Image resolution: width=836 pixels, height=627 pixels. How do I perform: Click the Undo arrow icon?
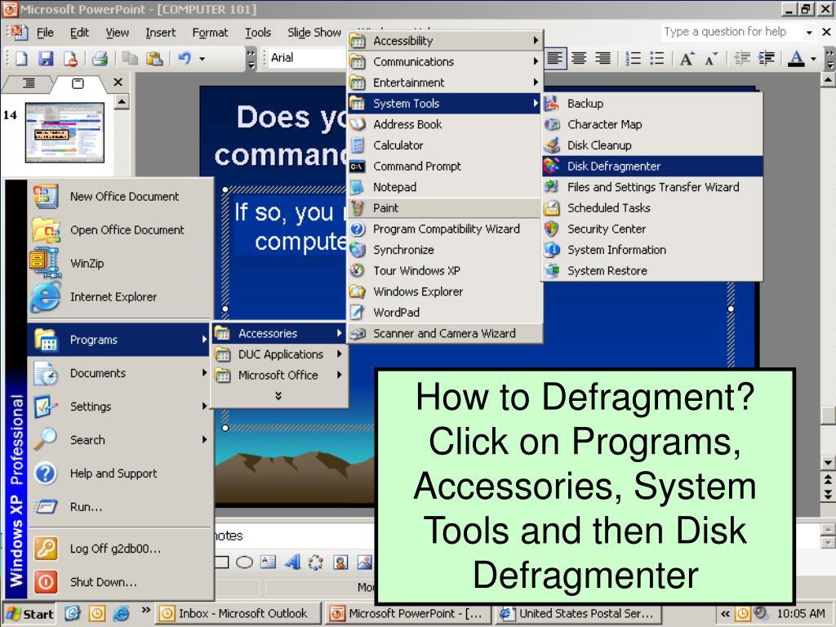185,58
